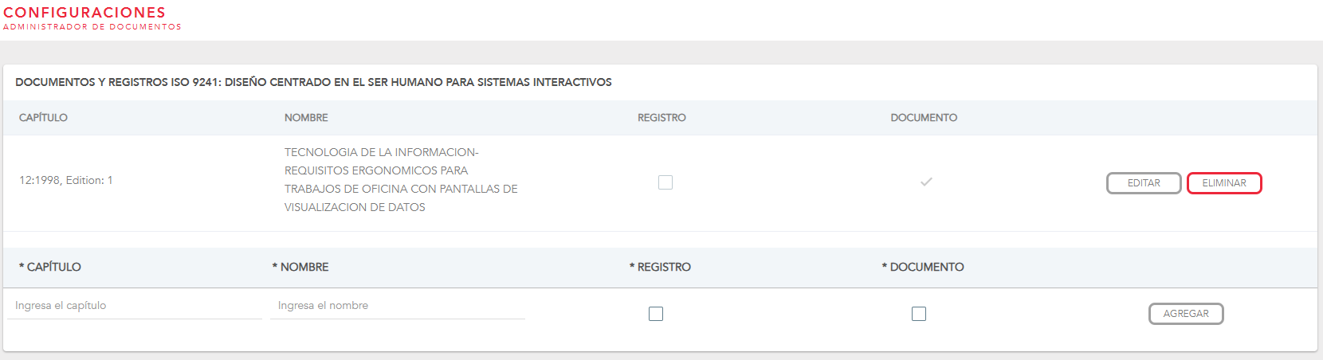1323x360 pixels.
Task: Open the 'Administrador de Documentos' subtitle
Action: [x=92, y=27]
